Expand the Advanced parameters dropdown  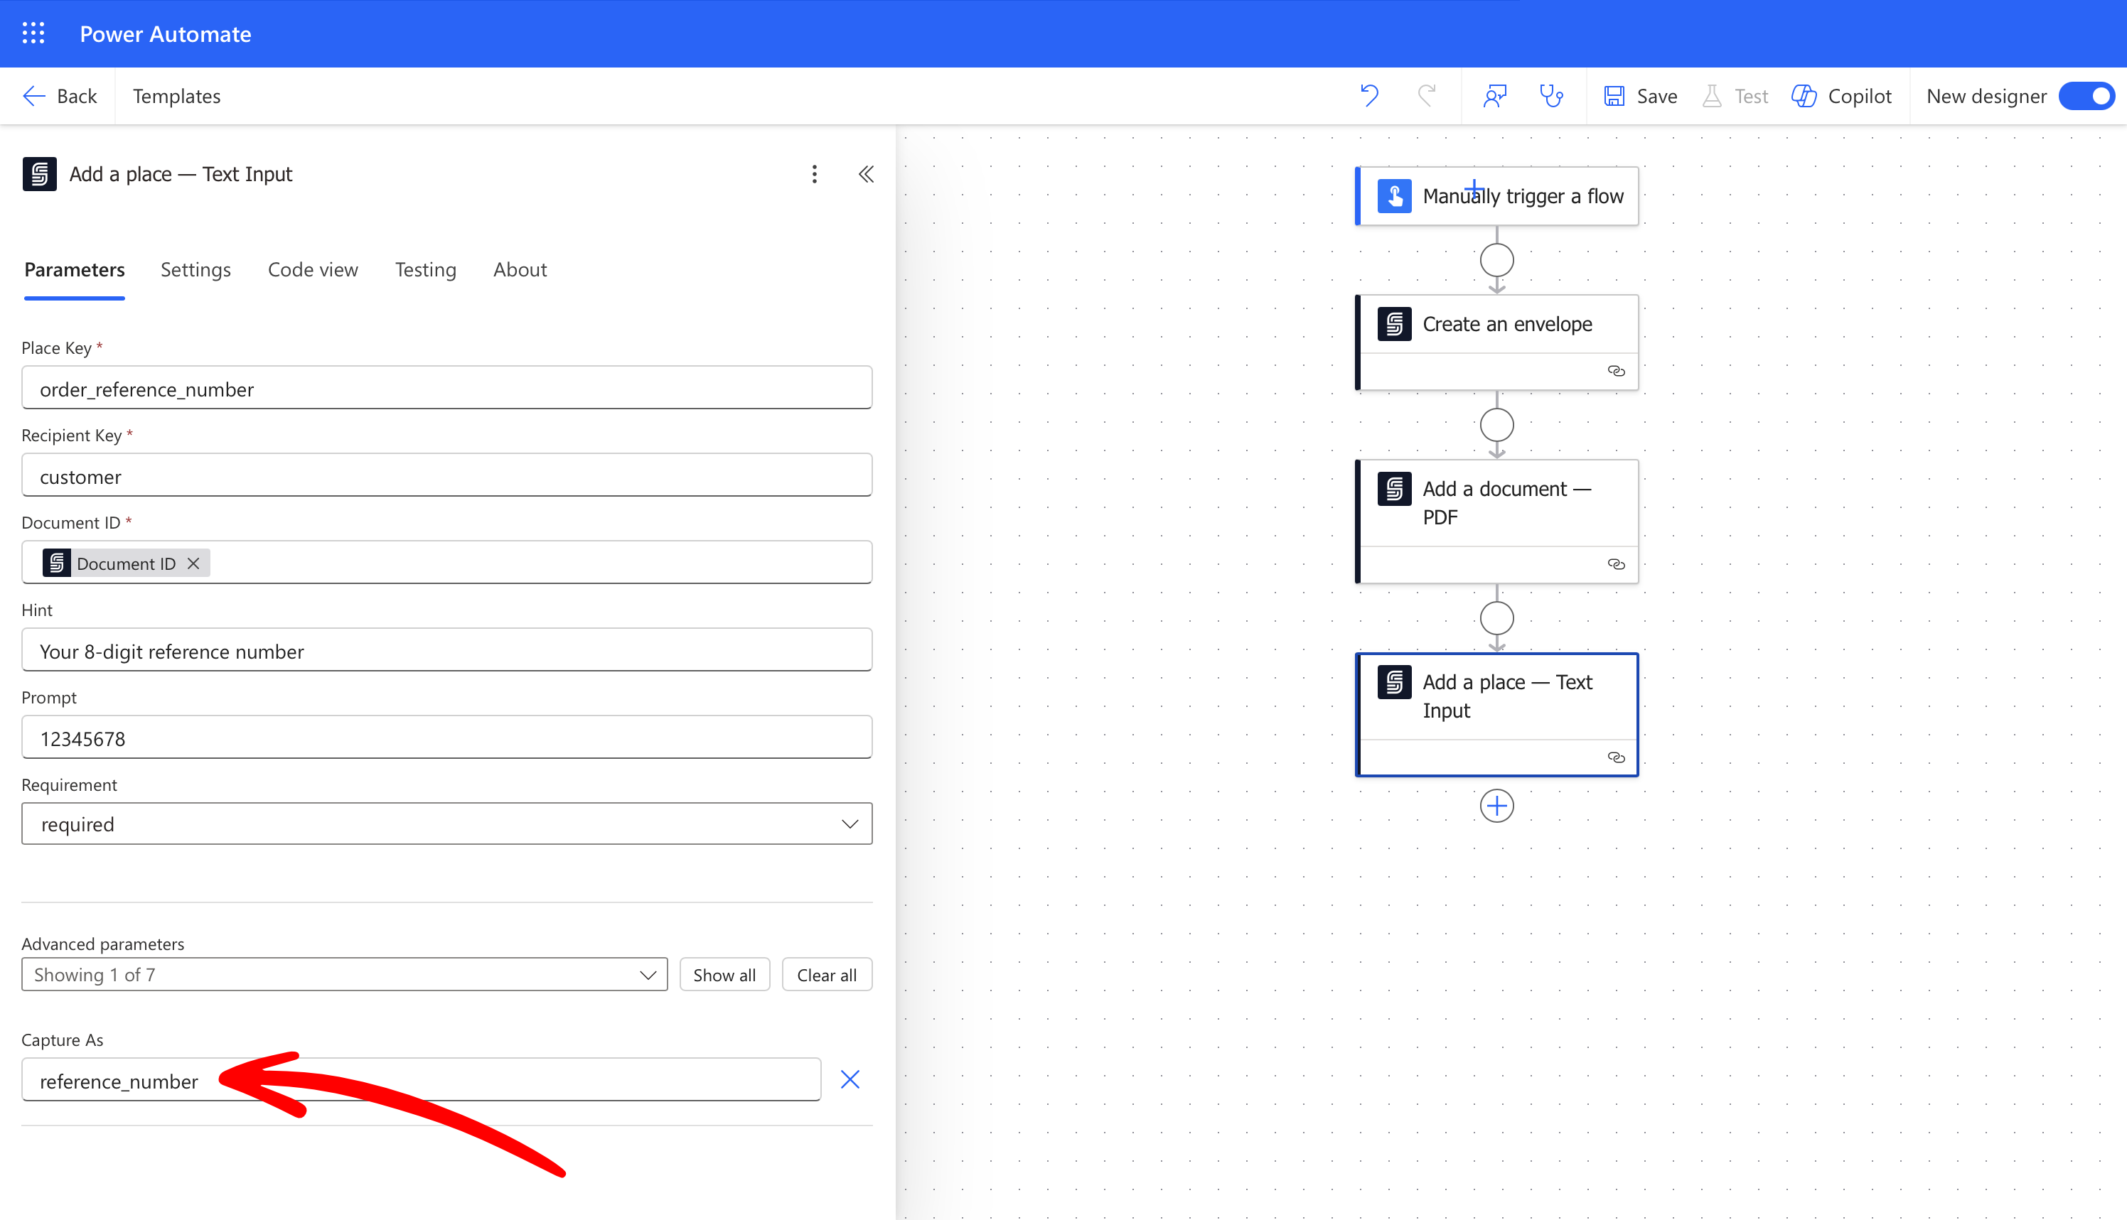coord(345,974)
